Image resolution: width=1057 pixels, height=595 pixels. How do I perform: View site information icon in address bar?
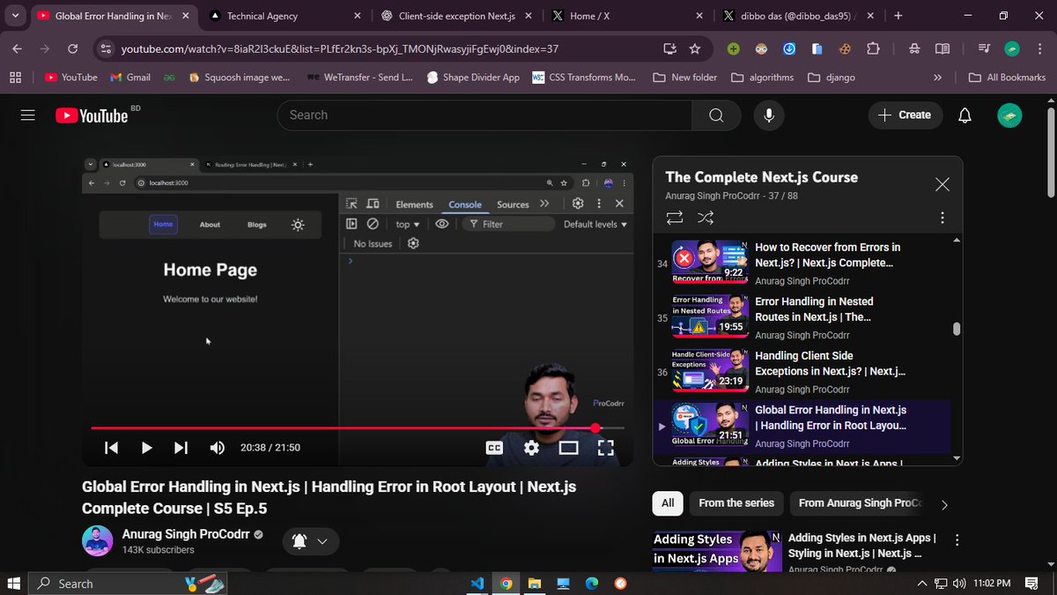[105, 49]
